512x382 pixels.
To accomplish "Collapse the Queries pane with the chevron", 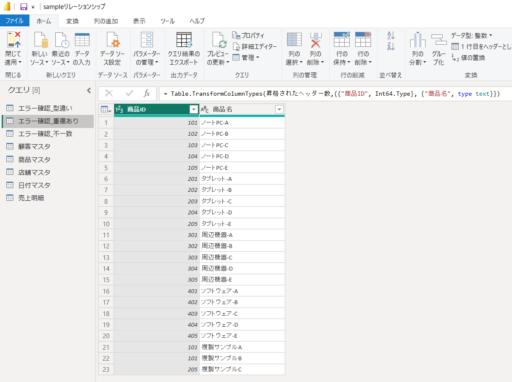I will click(x=89, y=90).
